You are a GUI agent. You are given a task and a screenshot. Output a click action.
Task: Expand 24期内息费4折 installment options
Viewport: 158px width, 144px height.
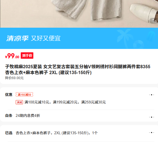click(x=28, y=115)
